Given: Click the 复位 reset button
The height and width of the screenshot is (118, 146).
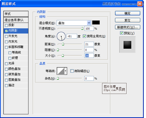Looking at the screenshot, I should click(x=128, y=20).
